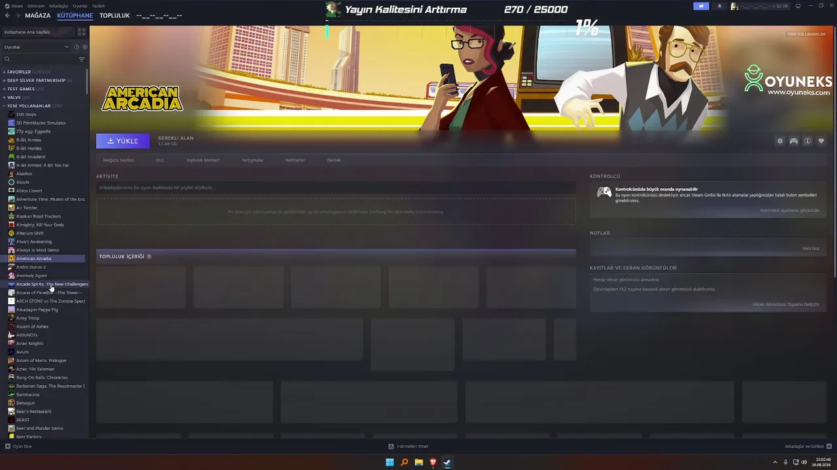Filter games ready to play
Screen dimensions: 837x470
[84, 47]
